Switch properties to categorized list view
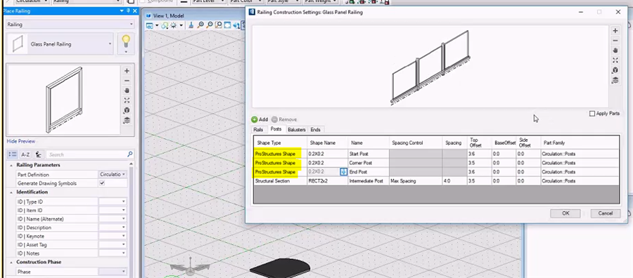The image size is (633, 278). pos(13,154)
